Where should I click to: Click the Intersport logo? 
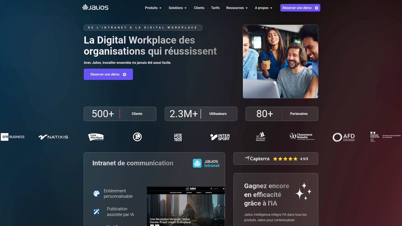pos(220,137)
